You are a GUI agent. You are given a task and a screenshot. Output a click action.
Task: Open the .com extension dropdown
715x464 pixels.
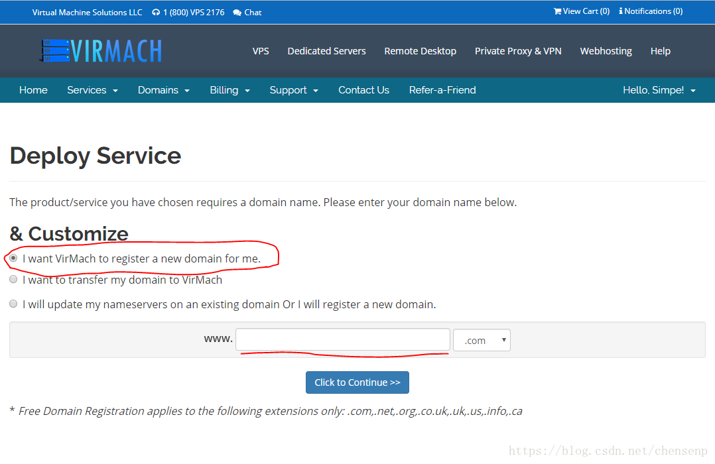coord(482,340)
